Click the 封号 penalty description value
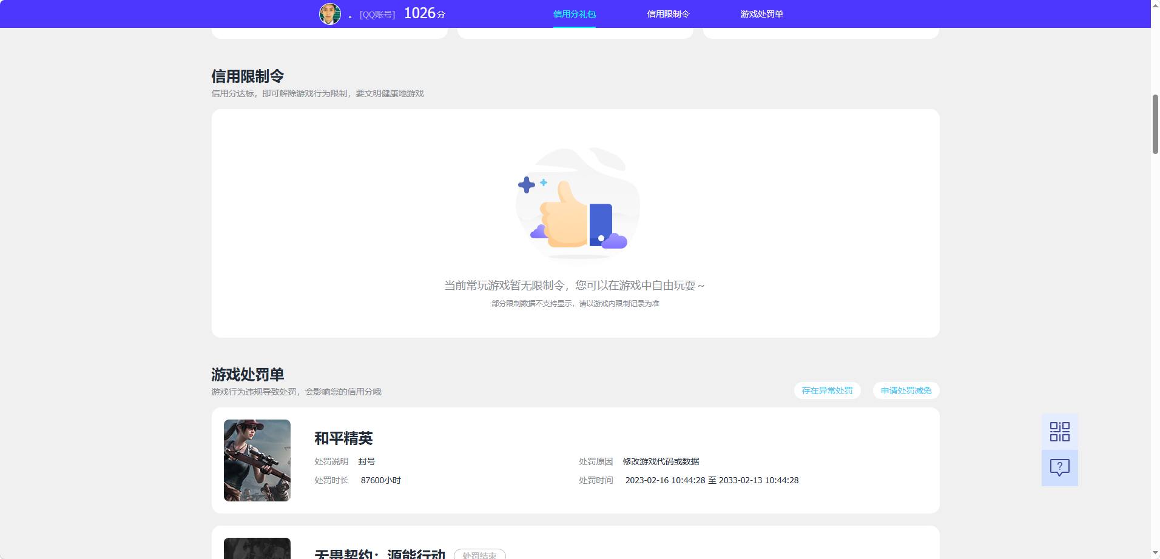Screen dimensions: 1160x559 [x=366, y=461]
